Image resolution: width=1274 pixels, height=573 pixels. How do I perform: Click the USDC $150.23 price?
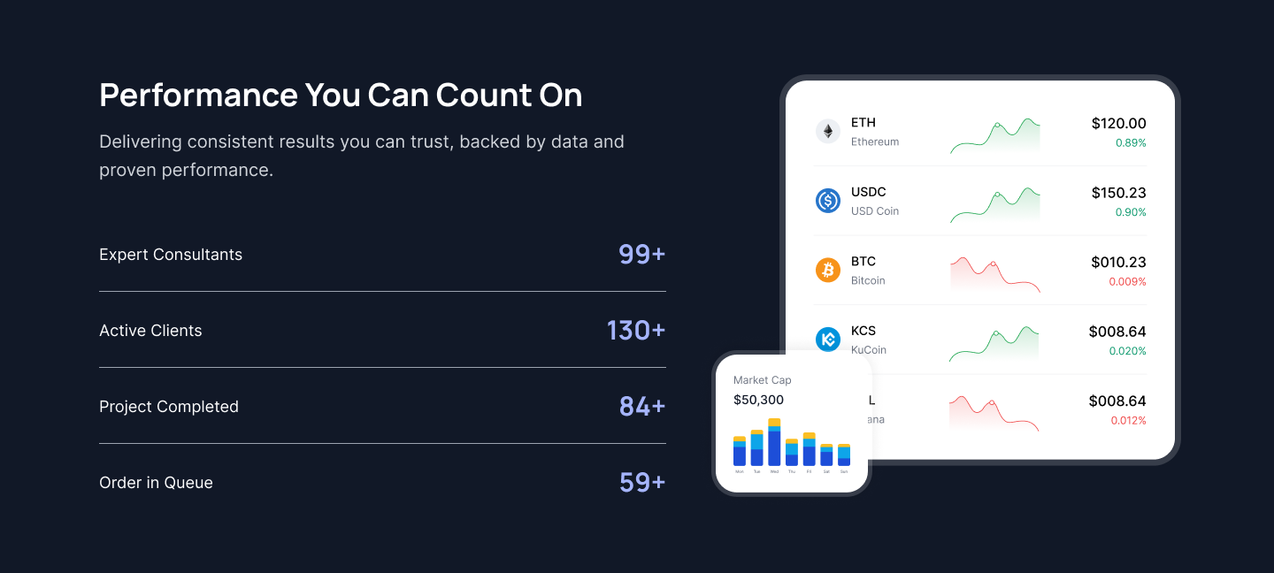(1118, 193)
